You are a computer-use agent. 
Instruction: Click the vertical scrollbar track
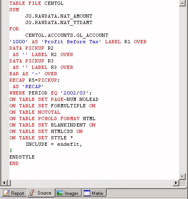pyautogui.click(x=182, y=90)
